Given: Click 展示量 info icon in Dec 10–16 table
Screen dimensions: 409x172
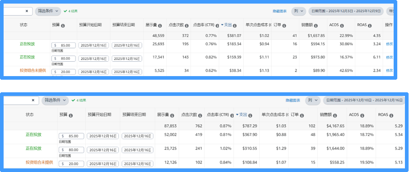Looking at the screenshot, I should [172, 115].
